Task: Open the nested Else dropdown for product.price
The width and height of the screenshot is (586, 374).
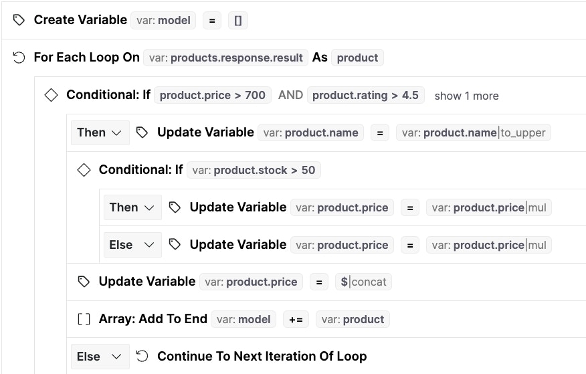Action: coord(132,245)
